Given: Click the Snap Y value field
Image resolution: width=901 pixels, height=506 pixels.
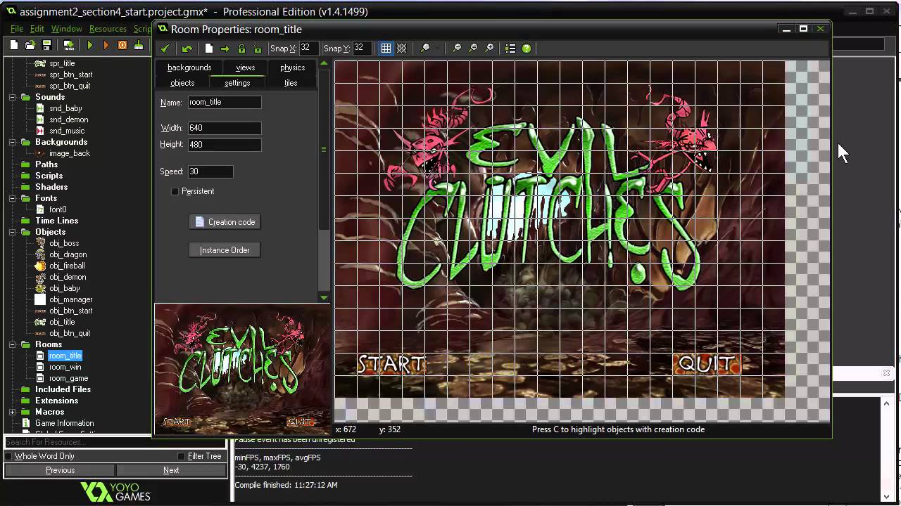Looking at the screenshot, I should point(362,48).
